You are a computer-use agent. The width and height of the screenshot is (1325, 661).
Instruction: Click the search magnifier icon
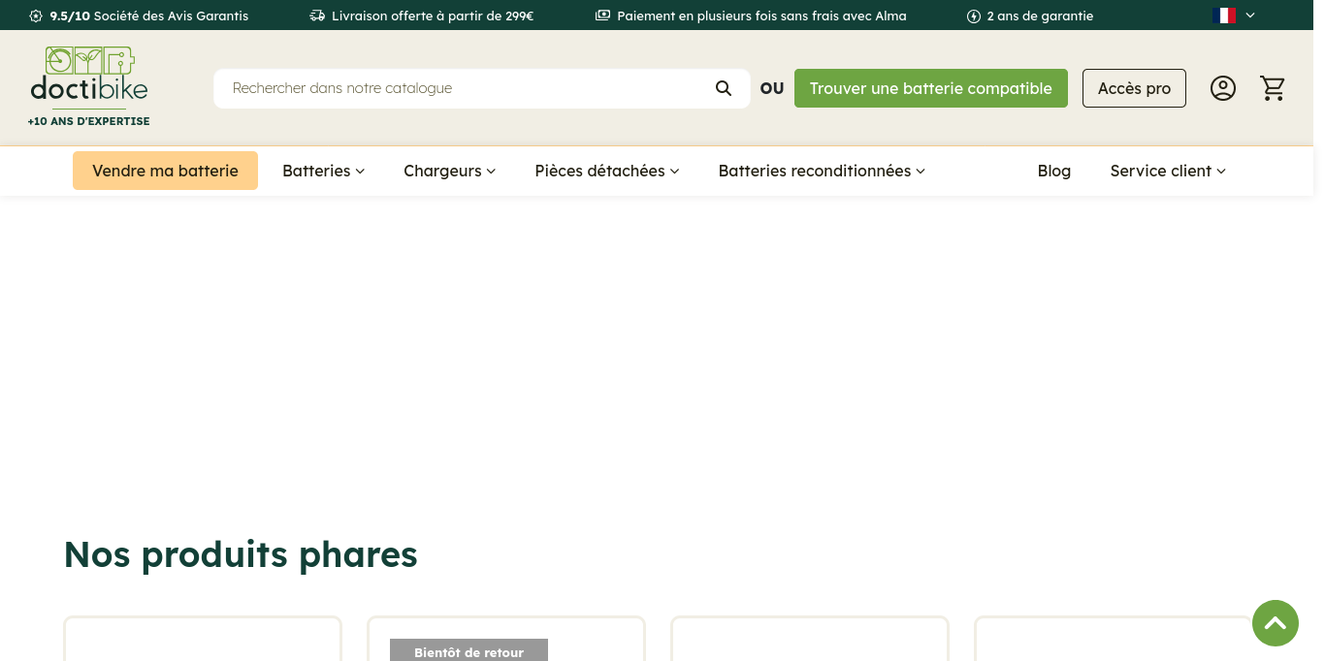(724, 88)
